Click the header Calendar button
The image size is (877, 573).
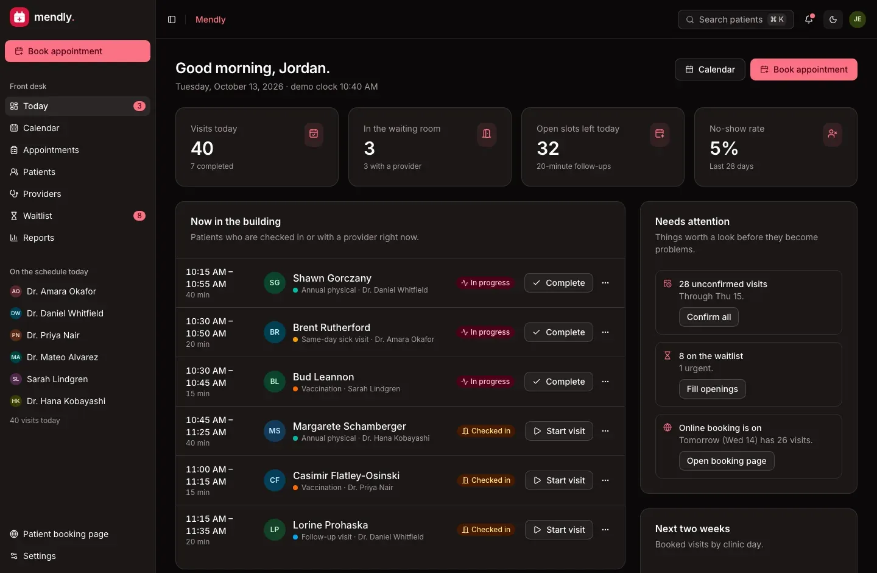[710, 69]
